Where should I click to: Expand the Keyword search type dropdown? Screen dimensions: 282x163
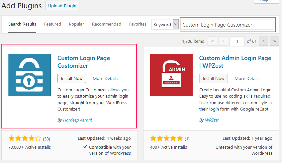pyautogui.click(x=165, y=24)
